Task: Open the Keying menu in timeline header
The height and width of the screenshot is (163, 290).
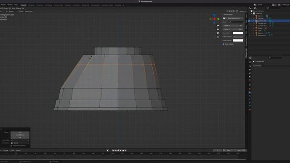Action: [6, 150]
